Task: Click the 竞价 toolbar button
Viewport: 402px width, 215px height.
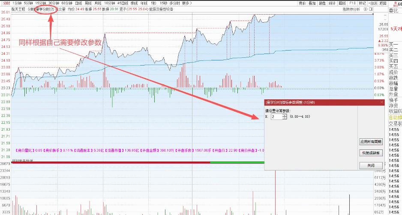Action: tap(303, 3)
